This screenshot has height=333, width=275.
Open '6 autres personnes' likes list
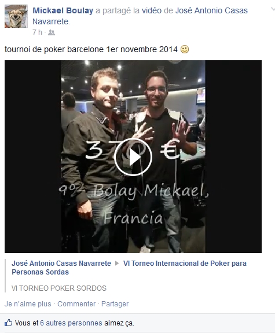click(x=71, y=323)
